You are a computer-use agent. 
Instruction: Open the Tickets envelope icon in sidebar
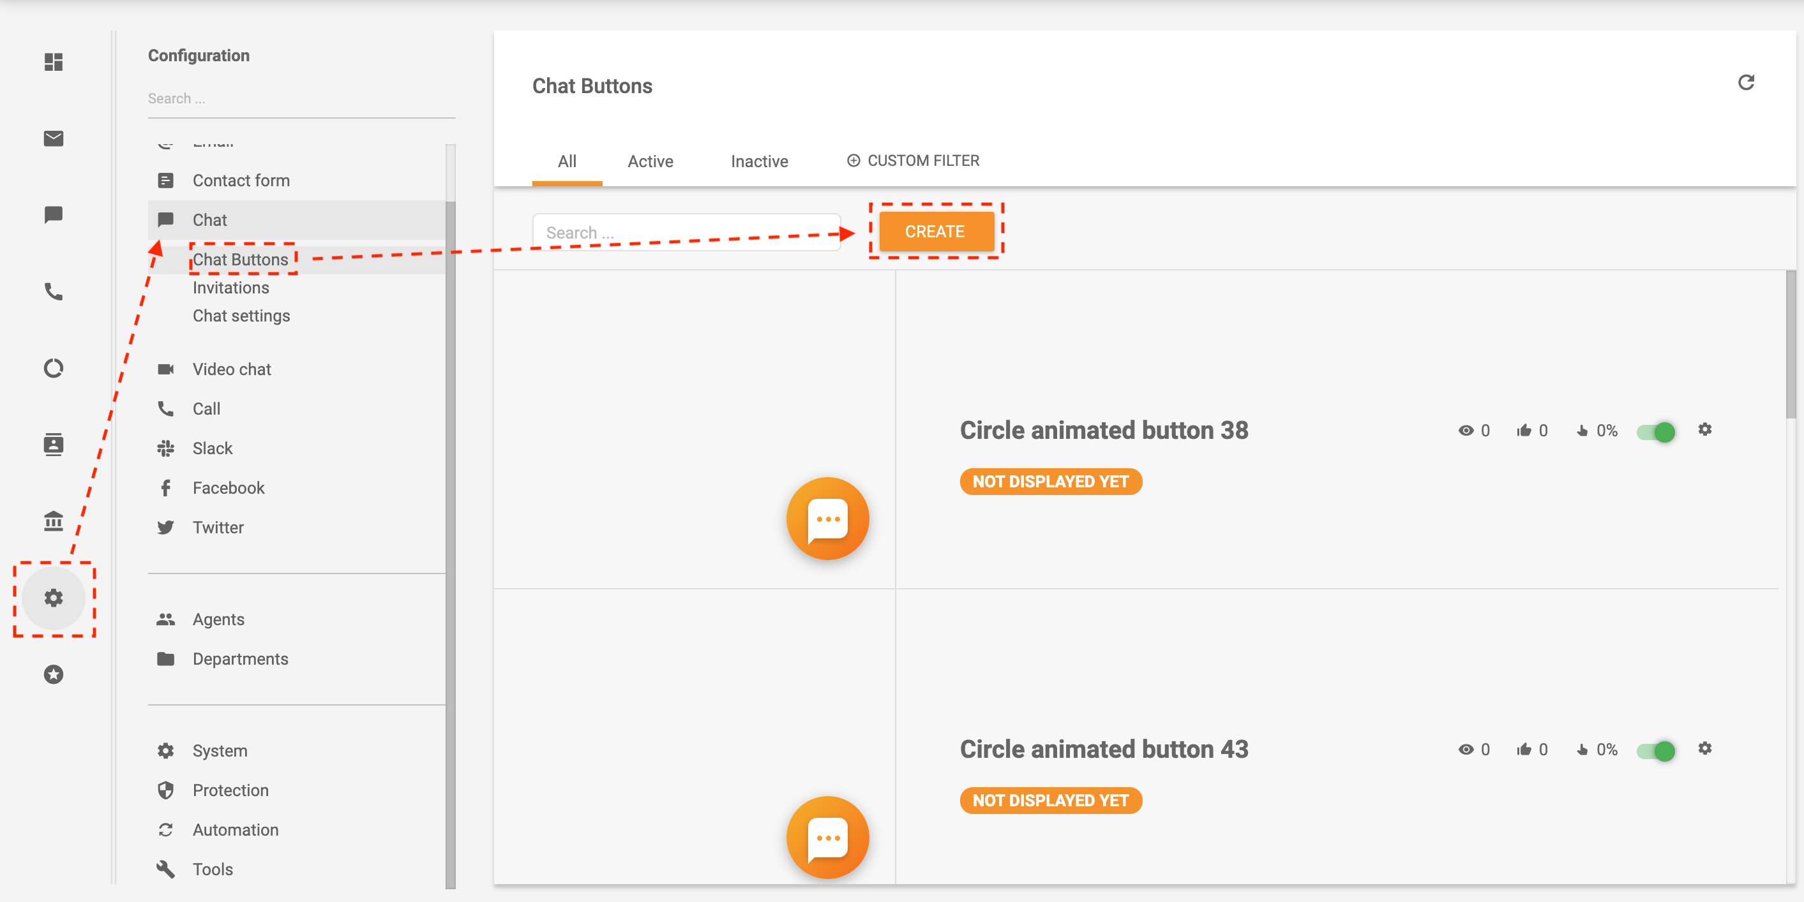[x=52, y=138]
